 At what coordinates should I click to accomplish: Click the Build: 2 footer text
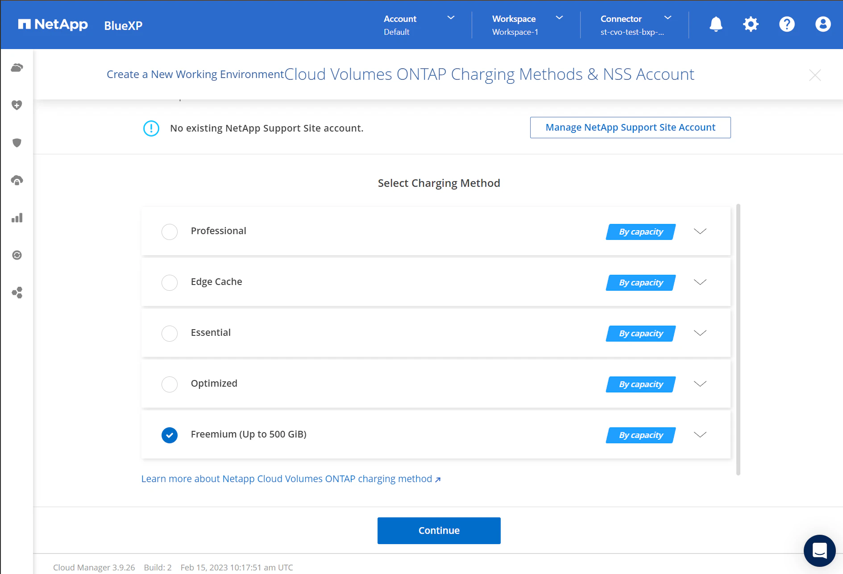[x=158, y=567]
